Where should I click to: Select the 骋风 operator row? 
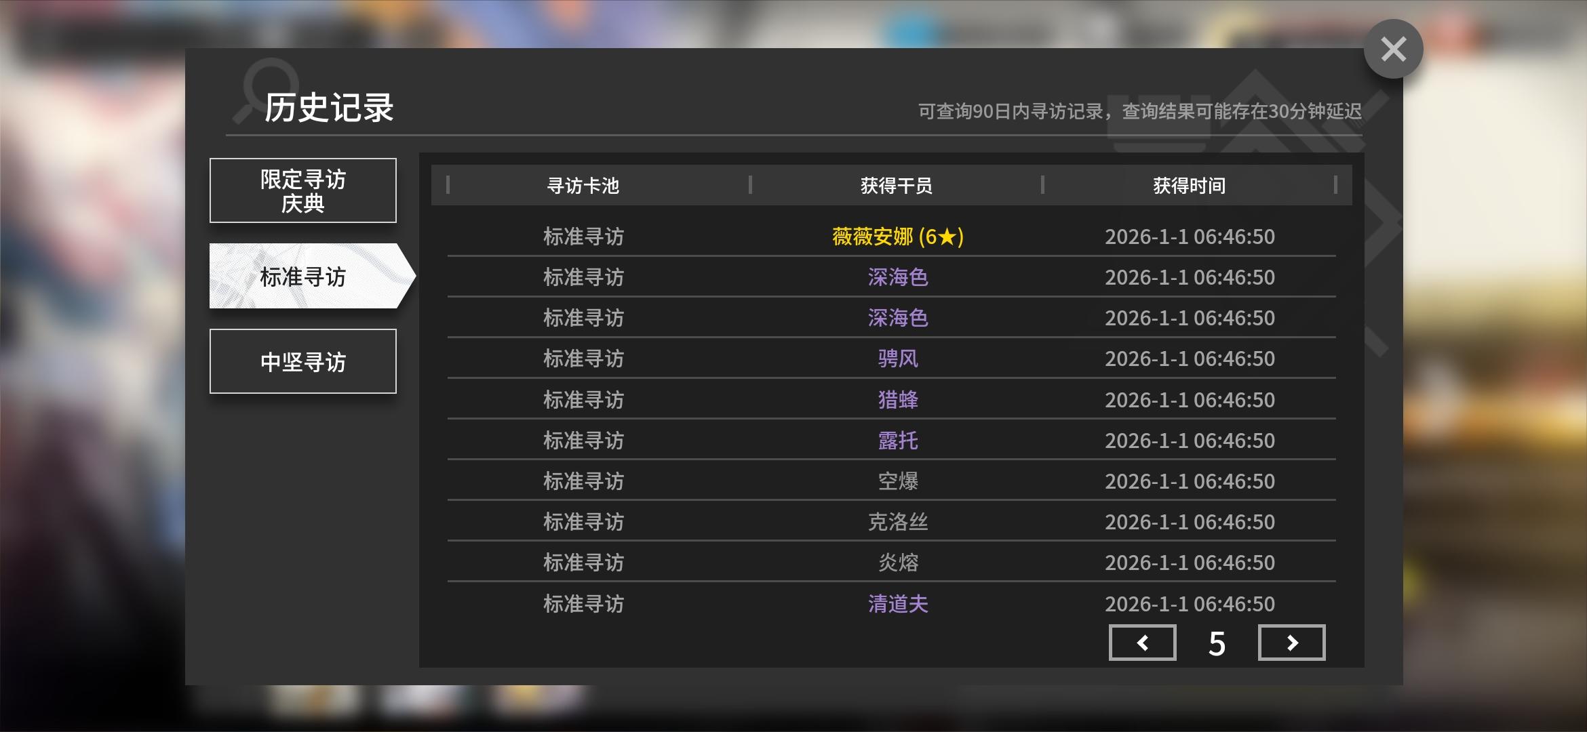click(x=897, y=359)
